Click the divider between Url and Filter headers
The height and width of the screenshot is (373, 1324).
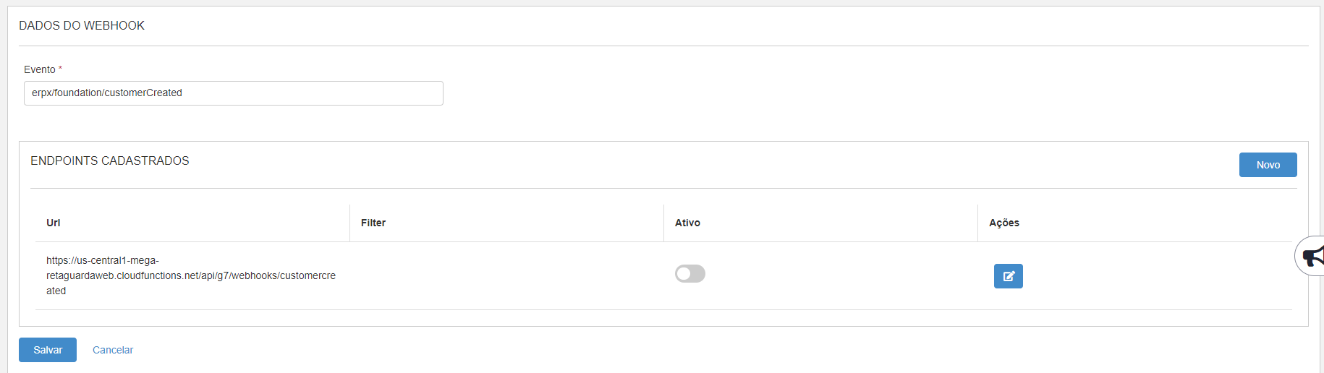coord(350,223)
